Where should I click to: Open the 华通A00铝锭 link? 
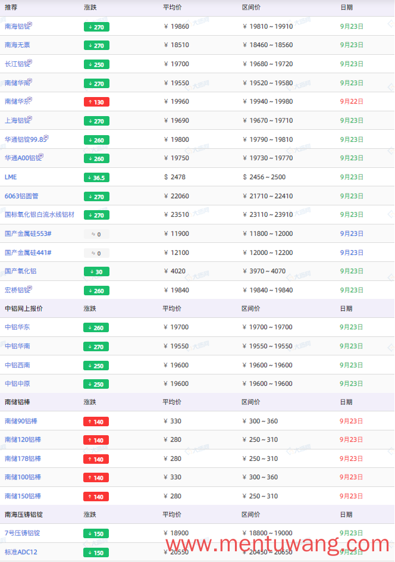23,158
